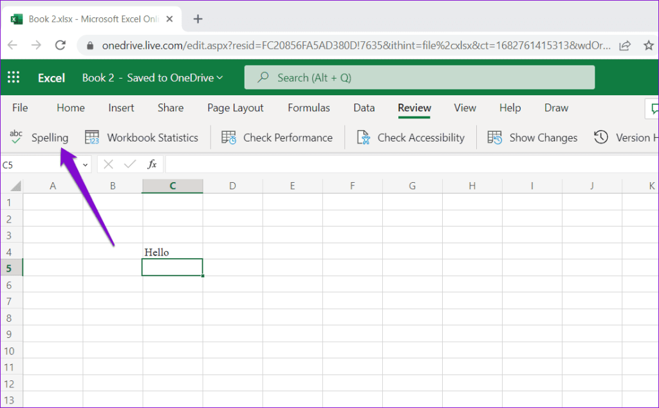Open the File menu
This screenshot has width=659, height=408.
(x=20, y=107)
